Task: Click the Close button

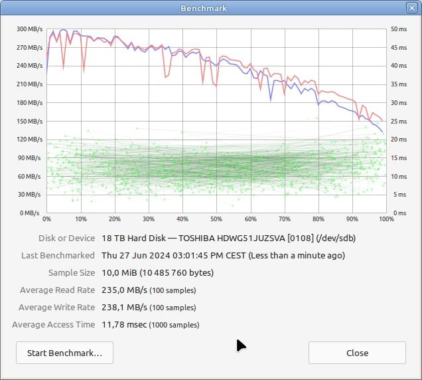Action: 357,353
